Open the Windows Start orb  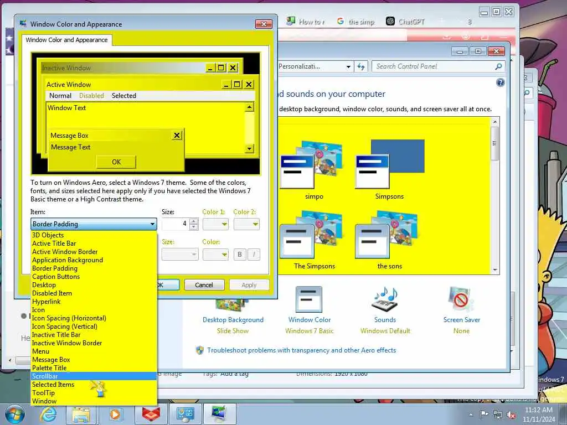click(14, 414)
